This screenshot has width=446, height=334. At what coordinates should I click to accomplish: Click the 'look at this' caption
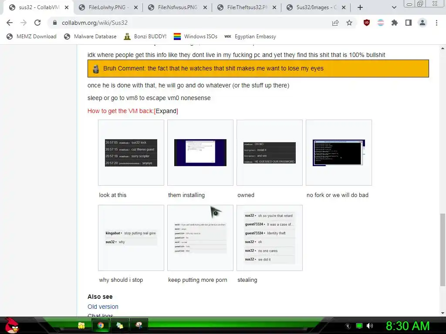coord(113,195)
